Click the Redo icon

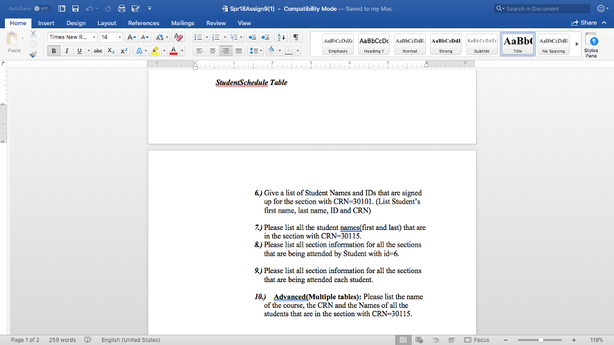(108, 8)
